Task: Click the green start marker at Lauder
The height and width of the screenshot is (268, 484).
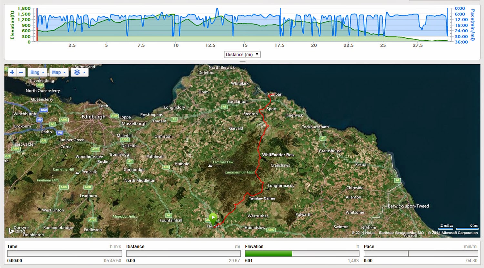Action: click(213, 219)
